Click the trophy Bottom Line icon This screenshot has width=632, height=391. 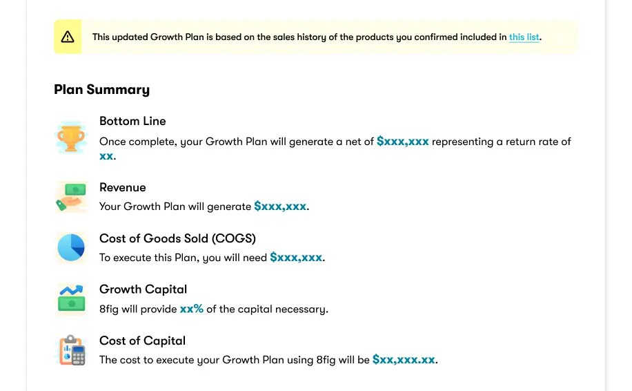point(71,137)
